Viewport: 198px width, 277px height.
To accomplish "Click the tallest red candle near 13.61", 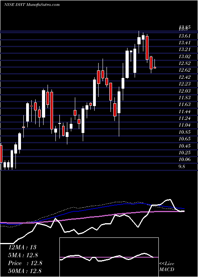I will point(147,48).
